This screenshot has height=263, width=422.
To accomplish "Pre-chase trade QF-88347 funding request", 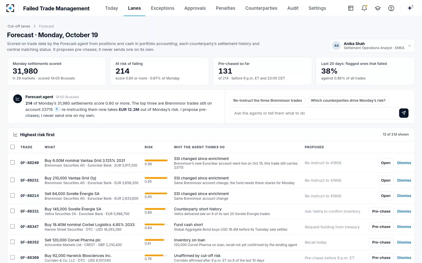I will point(381,227).
